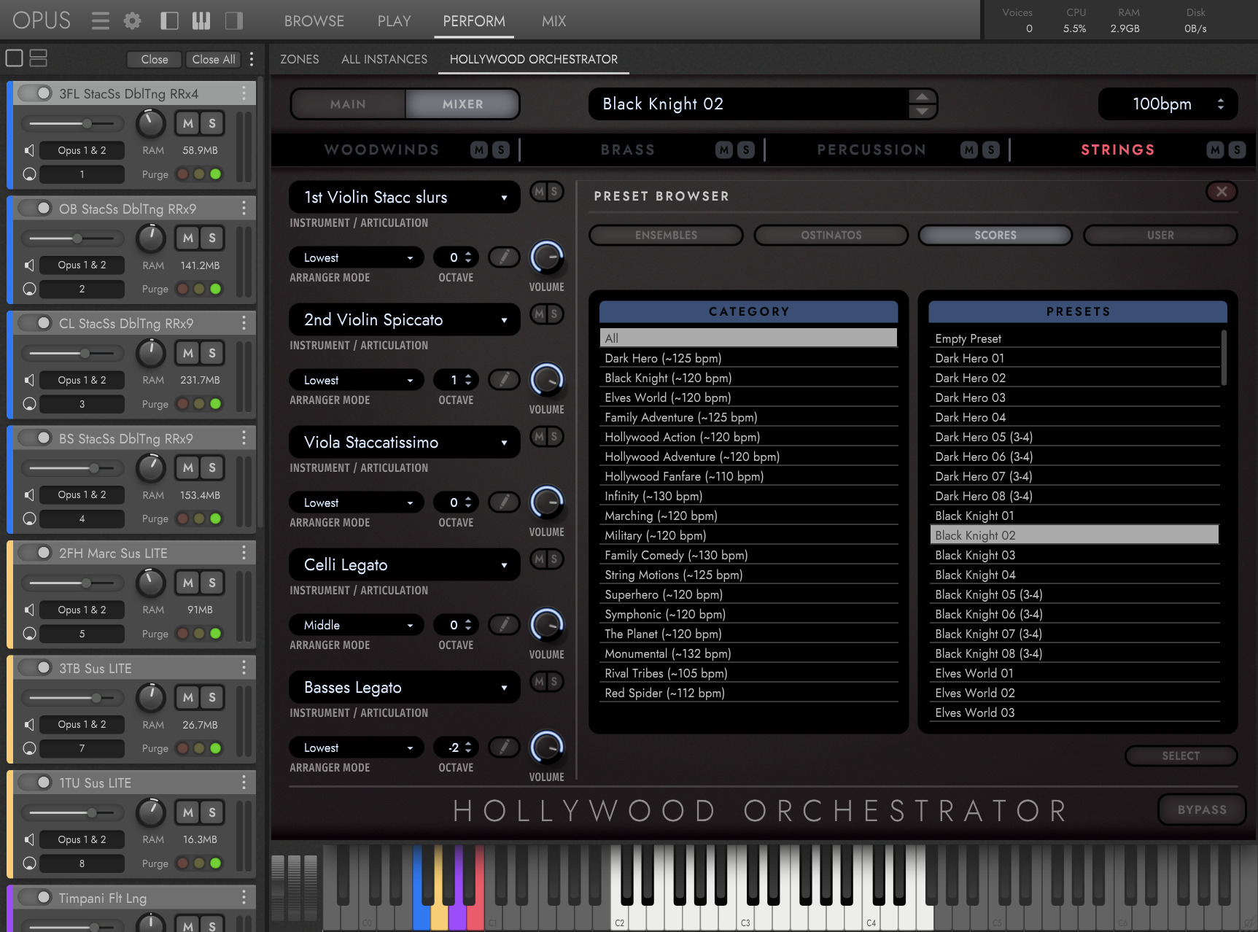Viewport: 1258px width, 932px height.
Task: Step through Black Knight 02 preset arrows
Action: click(922, 104)
